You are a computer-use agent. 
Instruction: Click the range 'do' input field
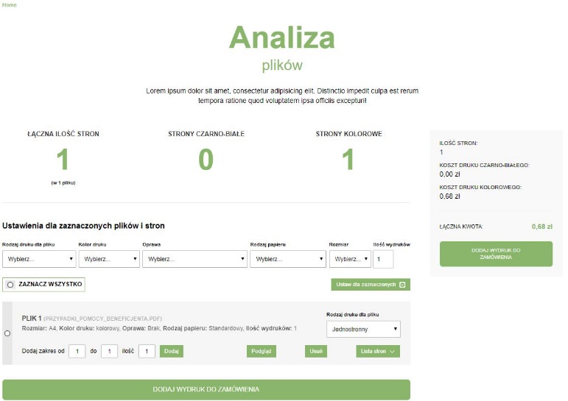click(109, 352)
